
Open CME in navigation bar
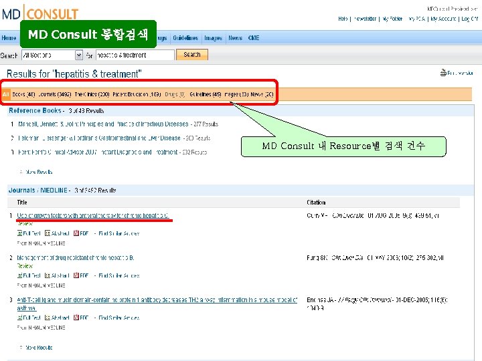coord(254,38)
